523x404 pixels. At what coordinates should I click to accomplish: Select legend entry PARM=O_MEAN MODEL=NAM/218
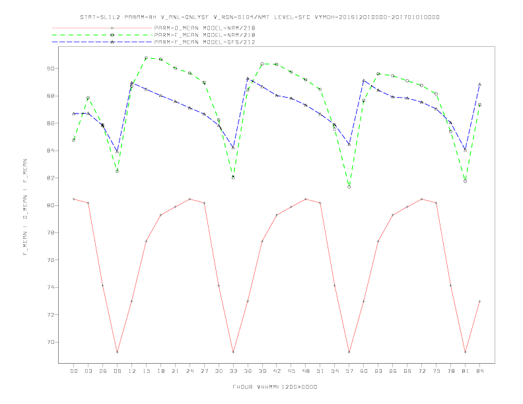point(205,28)
